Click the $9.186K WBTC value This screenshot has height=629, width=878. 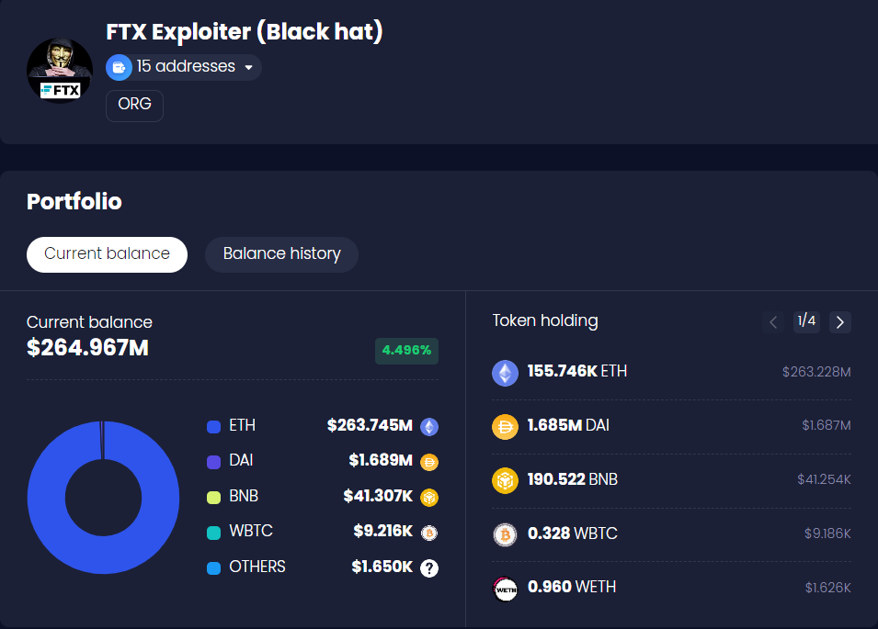coord(827,534)
